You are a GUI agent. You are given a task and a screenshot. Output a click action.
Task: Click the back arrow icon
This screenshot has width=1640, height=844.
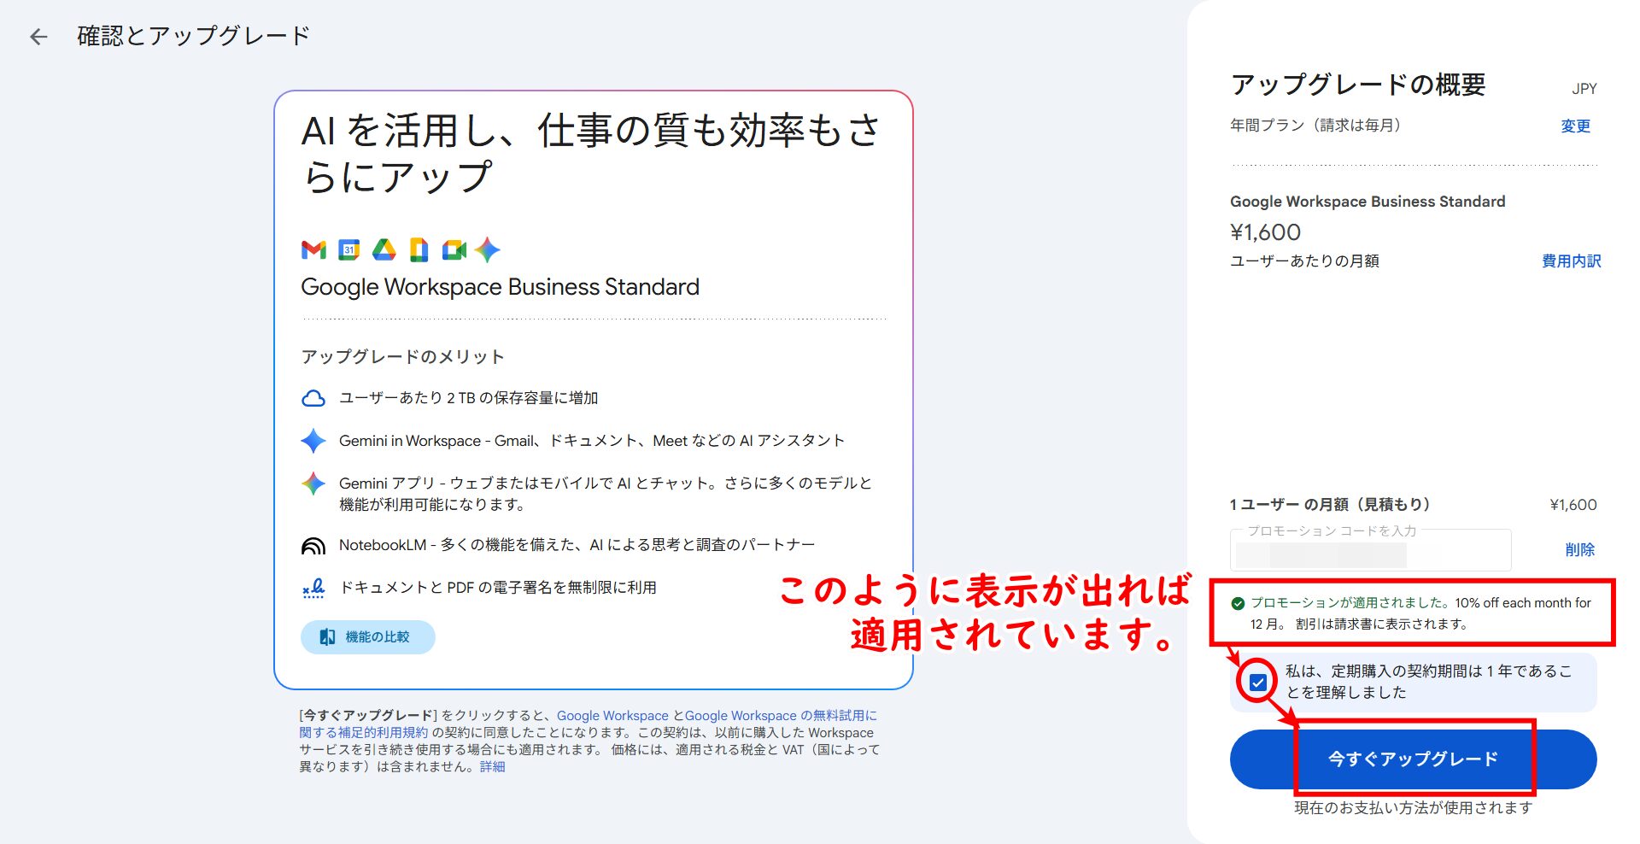click(38, 37)
